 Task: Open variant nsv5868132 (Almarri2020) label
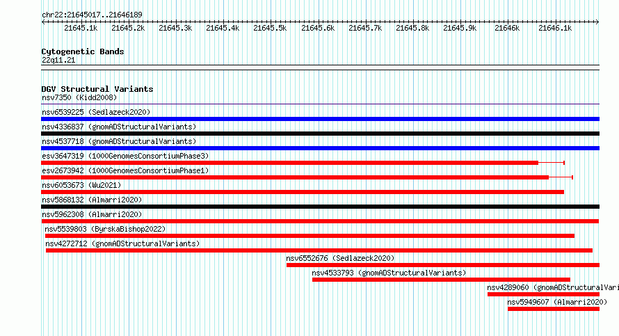click(x=92, y=200)
